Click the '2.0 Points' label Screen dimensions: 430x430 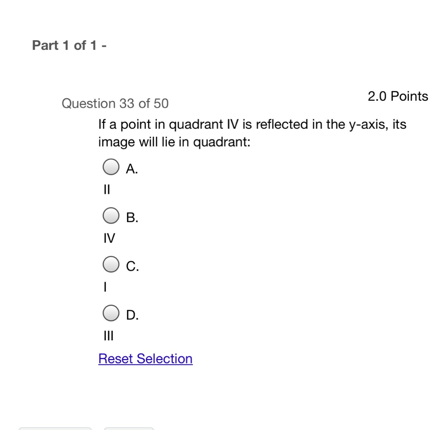pyautogui.click(x=398, y=96)
